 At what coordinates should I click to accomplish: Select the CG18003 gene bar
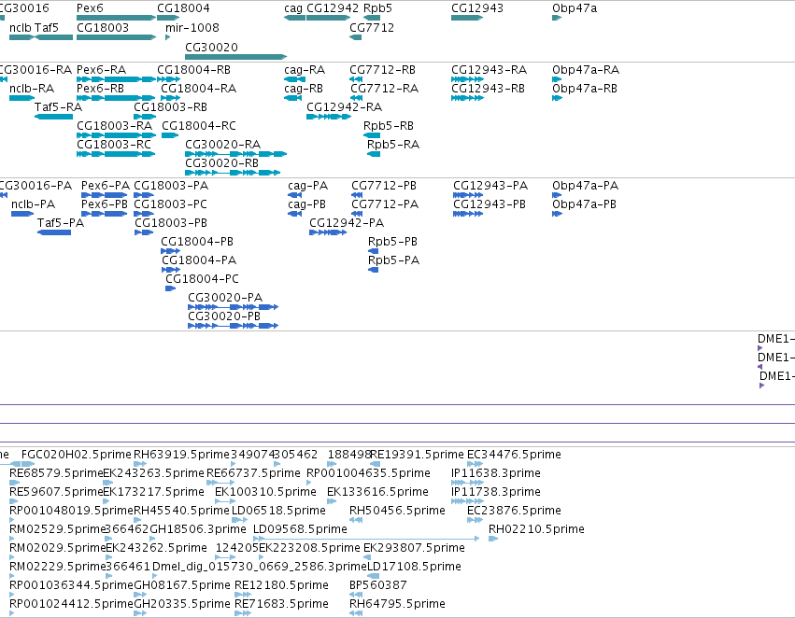click(116, 37)
